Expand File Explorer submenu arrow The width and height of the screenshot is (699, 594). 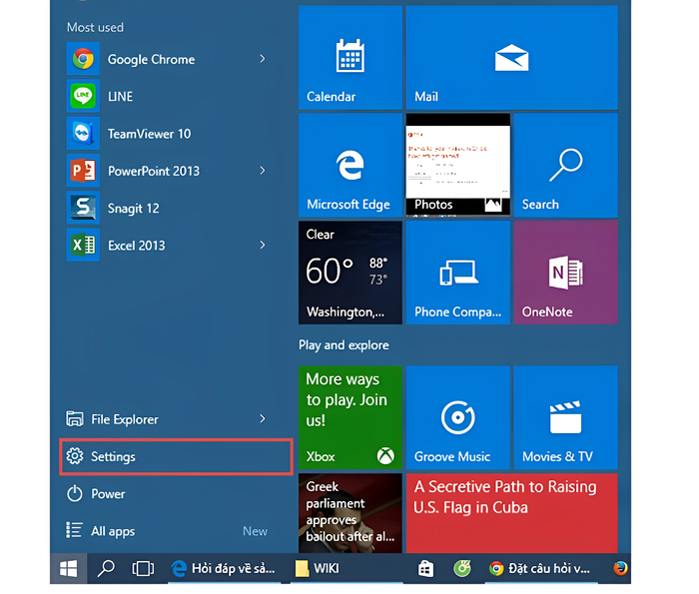(x=263, y=419)
